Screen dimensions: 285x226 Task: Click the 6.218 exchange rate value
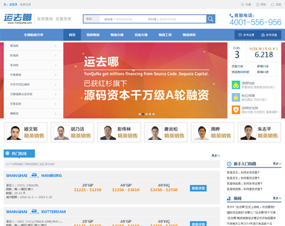click(x=264, y=55)
